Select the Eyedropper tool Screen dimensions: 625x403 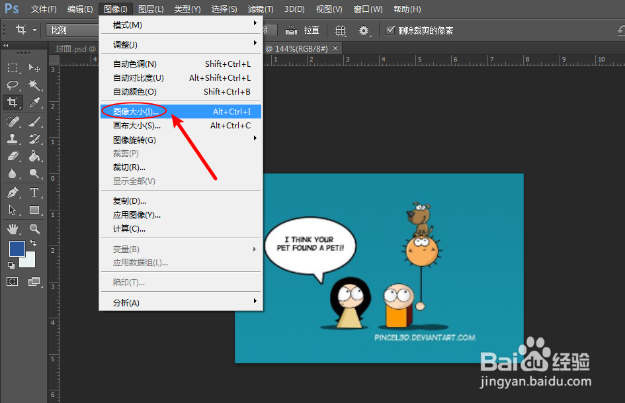tap(34, 103)
